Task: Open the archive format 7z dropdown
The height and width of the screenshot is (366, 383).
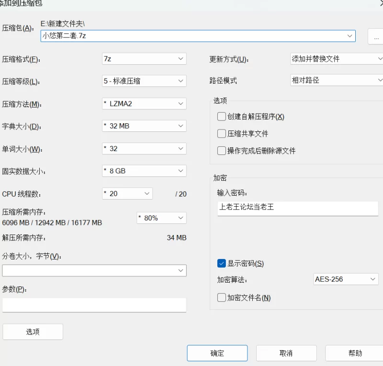Action: coord(144,59)
